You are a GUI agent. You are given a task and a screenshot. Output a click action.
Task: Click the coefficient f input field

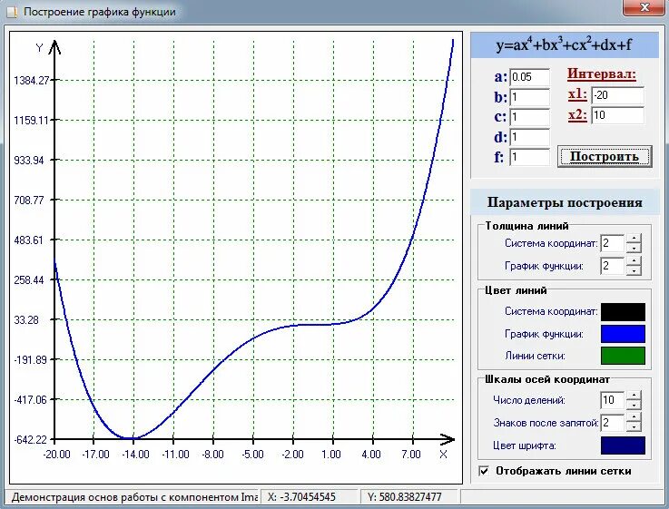pos(529,157)
